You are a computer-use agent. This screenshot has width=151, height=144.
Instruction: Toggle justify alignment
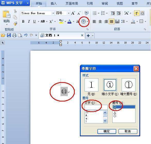click(x=112, y=21)
